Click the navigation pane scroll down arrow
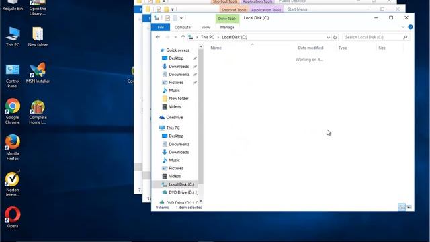The height and width of the screenshot is (242, 430). pyautogui.click(x=201, y=201)
